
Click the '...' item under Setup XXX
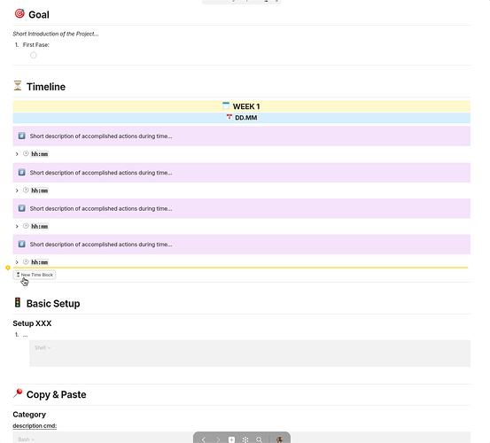click(x=26, y=335)
